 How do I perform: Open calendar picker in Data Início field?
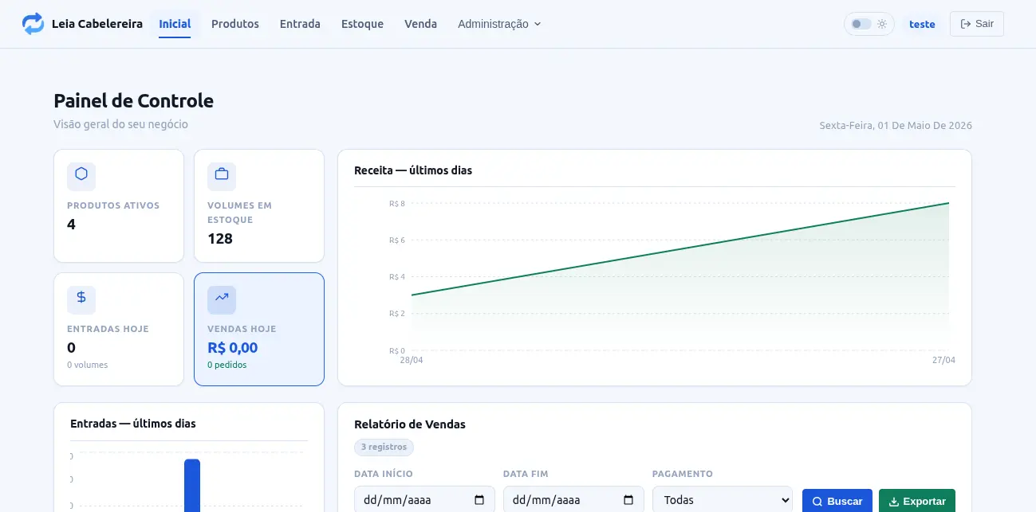(x=479, y=500)
